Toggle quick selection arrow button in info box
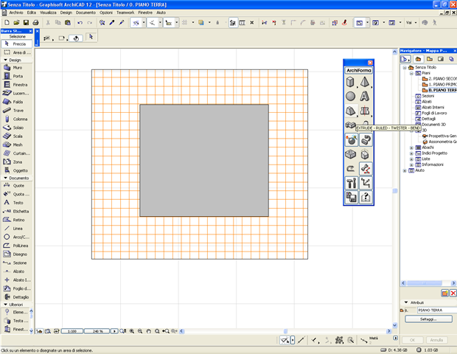This screenshot has height=354, width=457. pos(91,37)
